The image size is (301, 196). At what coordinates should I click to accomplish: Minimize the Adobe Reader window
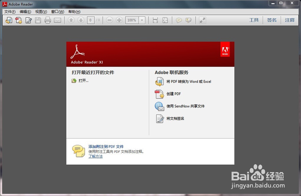pyautogui.click(x=273, y=3)
